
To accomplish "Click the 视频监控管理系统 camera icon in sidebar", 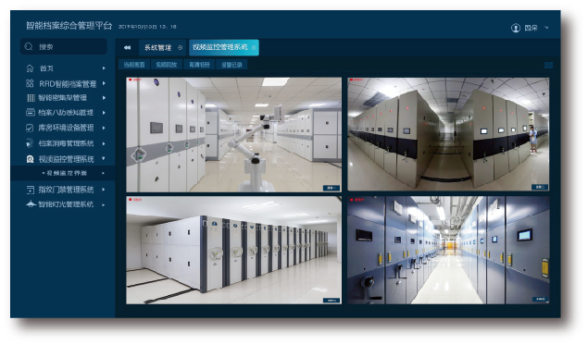I will tap(30, 159).
